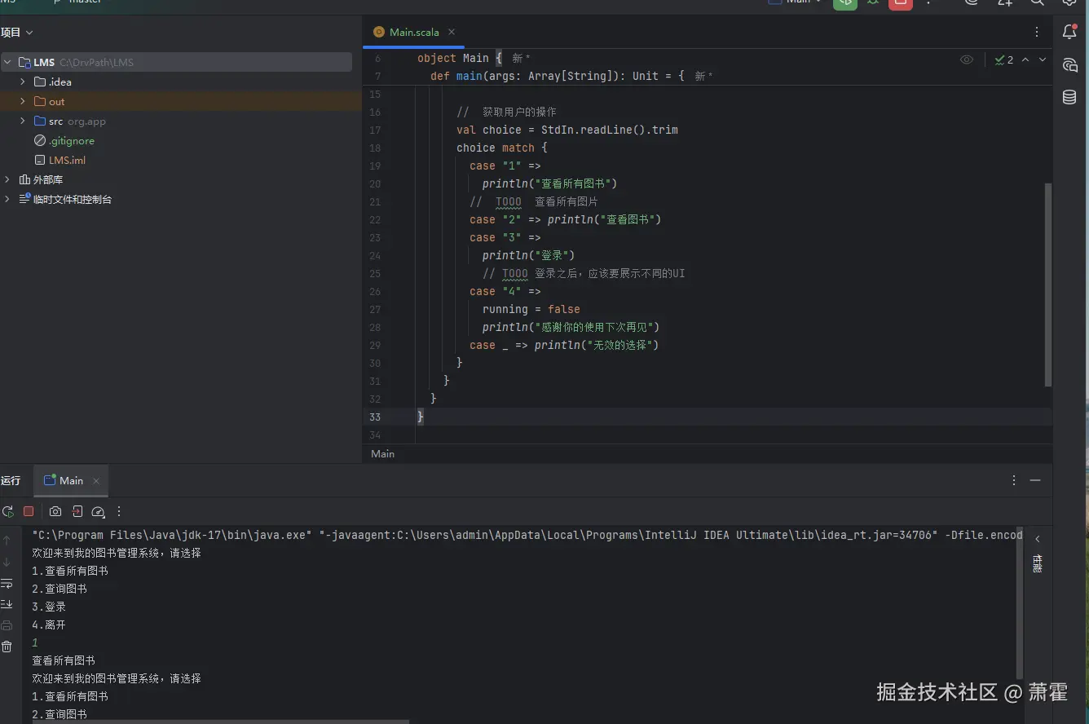Screen dimensions: 1089x724
Task: Open the AI assistant chat sidebar icon
Action: click(1069, 65)
